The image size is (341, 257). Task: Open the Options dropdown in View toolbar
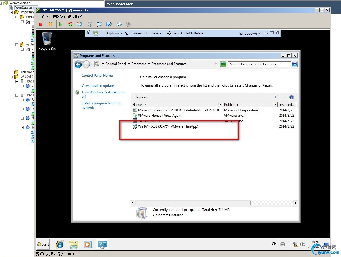point(112,33)
